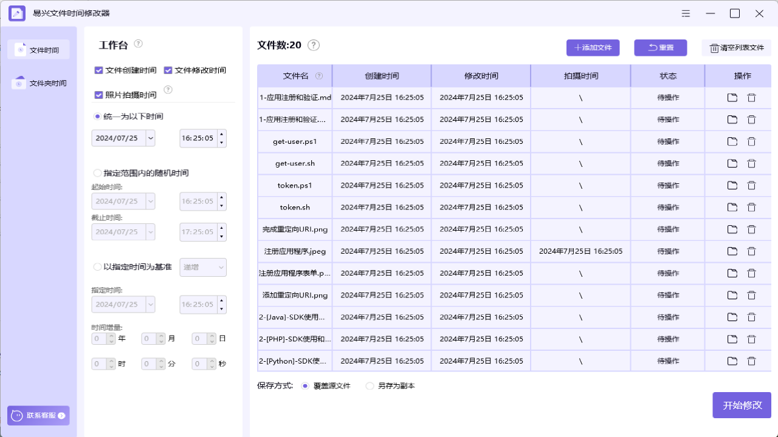
Task: Click the file icon for token.ps1 in 操作 column
Action: pos(732,185)
